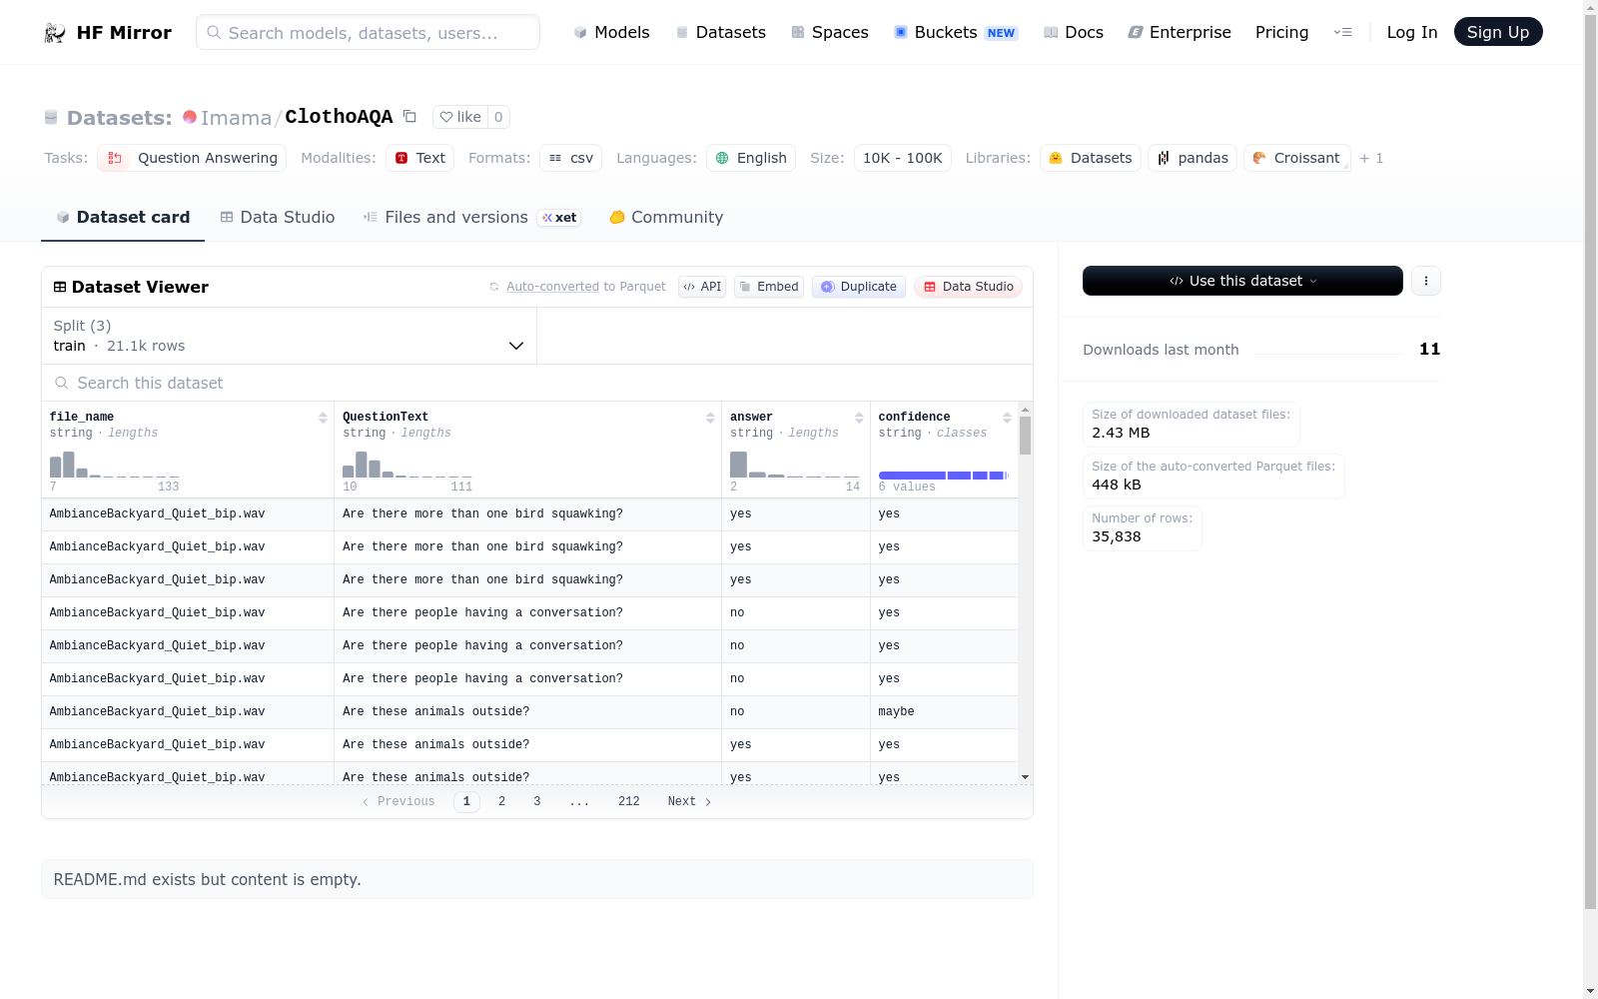Expand the Split train dropdown

pos(290,336)
